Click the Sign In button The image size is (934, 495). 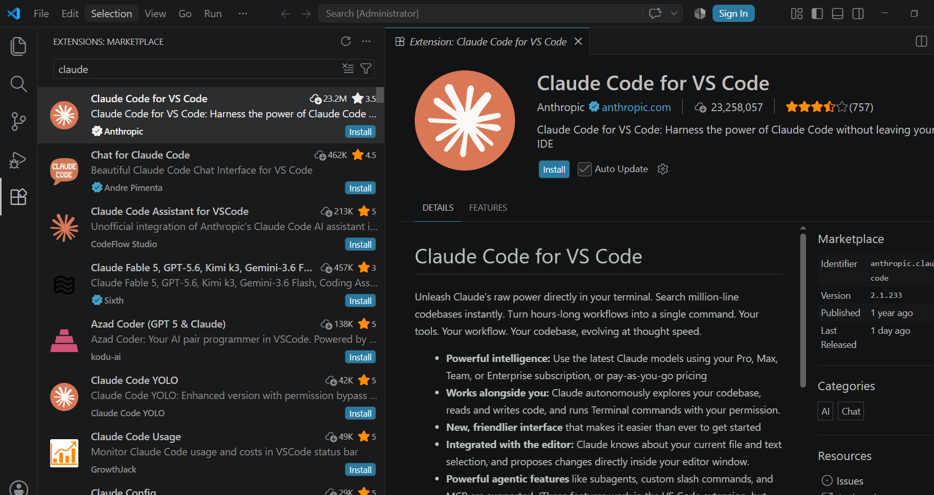[x=733, y=14]
